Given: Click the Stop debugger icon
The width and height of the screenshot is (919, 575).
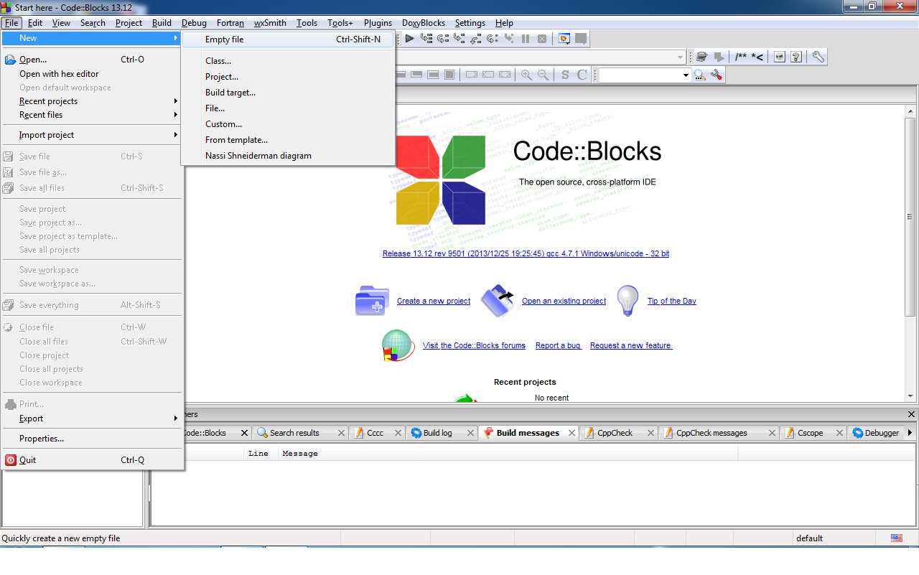Looking at the screenshot, I should tap(542, 39).
